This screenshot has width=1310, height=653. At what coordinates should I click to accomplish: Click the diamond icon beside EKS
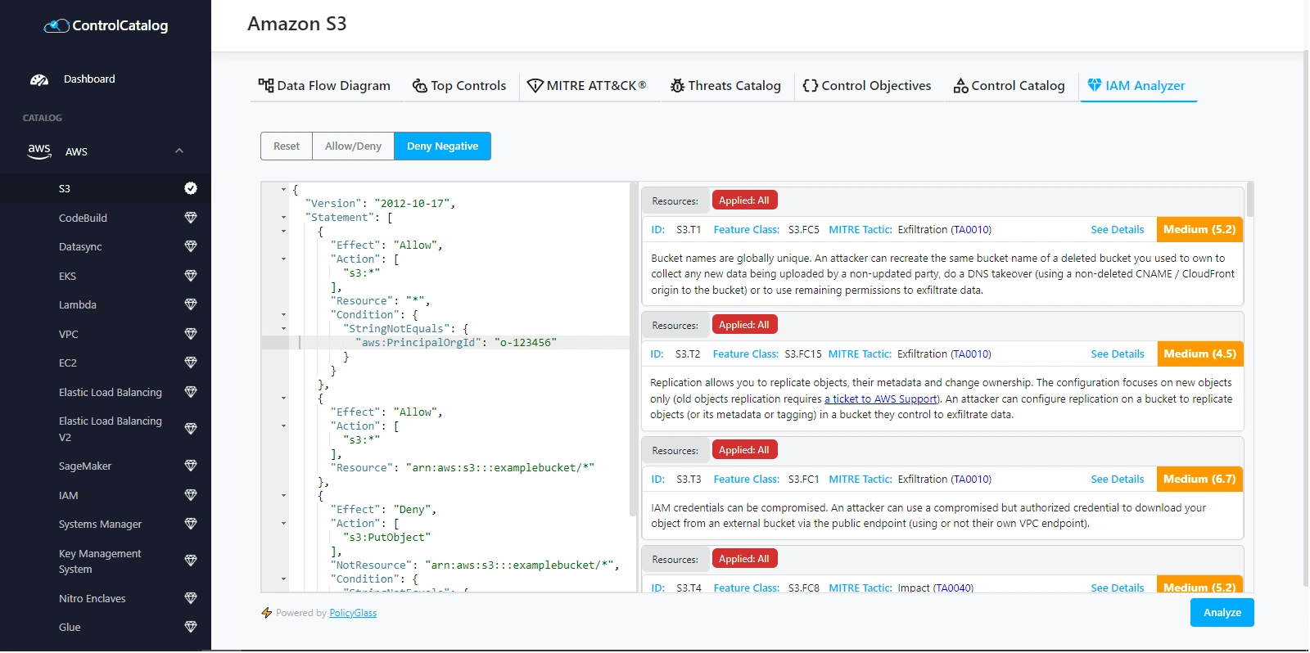click(x=191, y=276)
